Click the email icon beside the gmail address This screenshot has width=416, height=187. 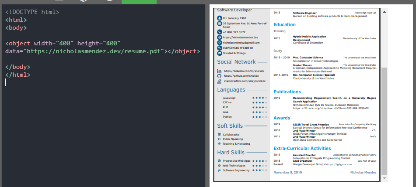[x=220, y=43]
